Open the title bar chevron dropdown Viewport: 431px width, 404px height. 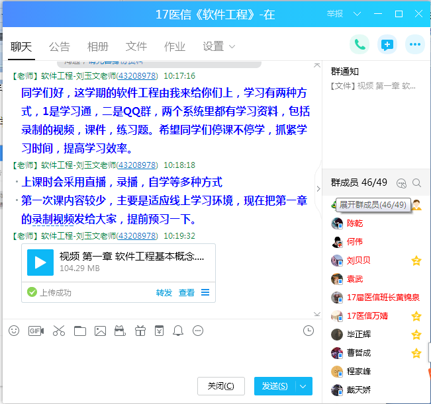(x=357, y=14)
